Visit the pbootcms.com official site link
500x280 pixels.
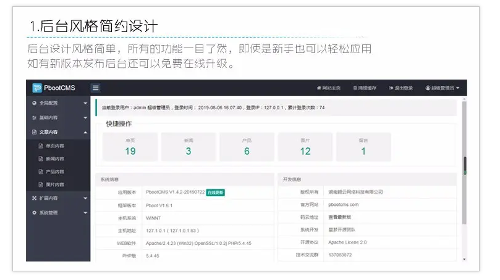click(344, 205)
